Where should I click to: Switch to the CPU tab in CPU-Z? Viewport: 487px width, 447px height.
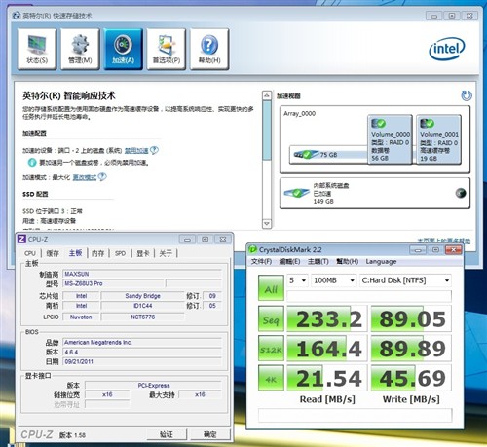point(30,253)
